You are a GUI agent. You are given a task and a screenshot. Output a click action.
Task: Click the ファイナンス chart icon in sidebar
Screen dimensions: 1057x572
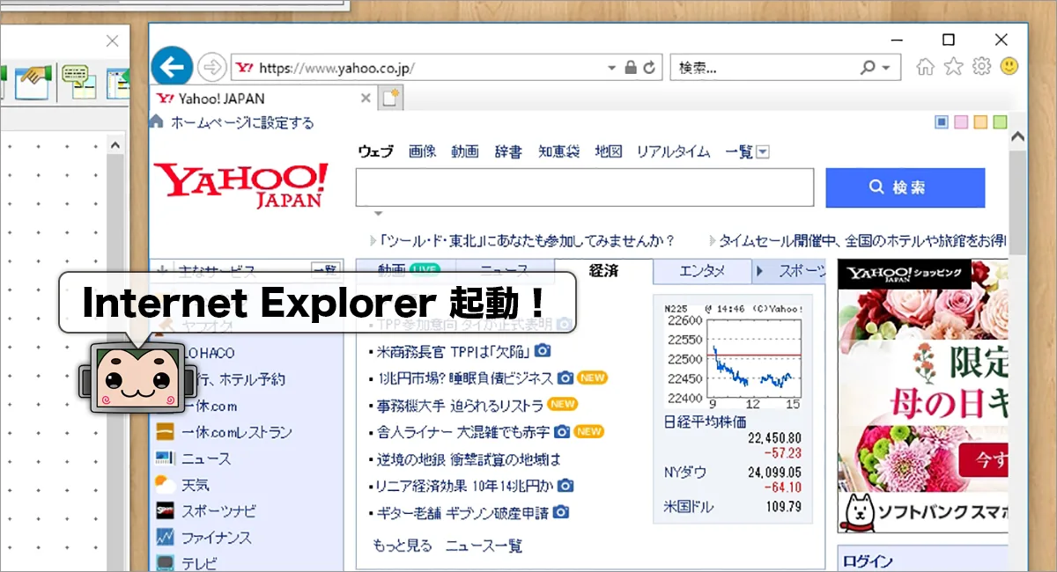166,537
